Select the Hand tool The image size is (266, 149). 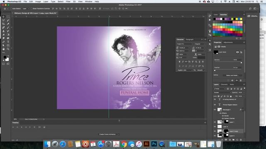click(x=3, y=49)
